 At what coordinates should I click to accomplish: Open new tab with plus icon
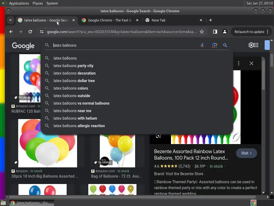(211, 20)
